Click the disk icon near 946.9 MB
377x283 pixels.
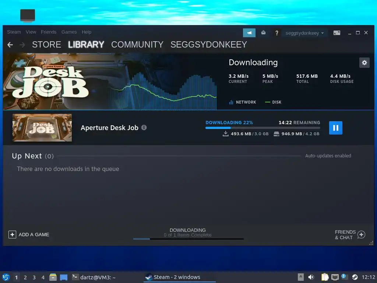click(x=276, y=134)
